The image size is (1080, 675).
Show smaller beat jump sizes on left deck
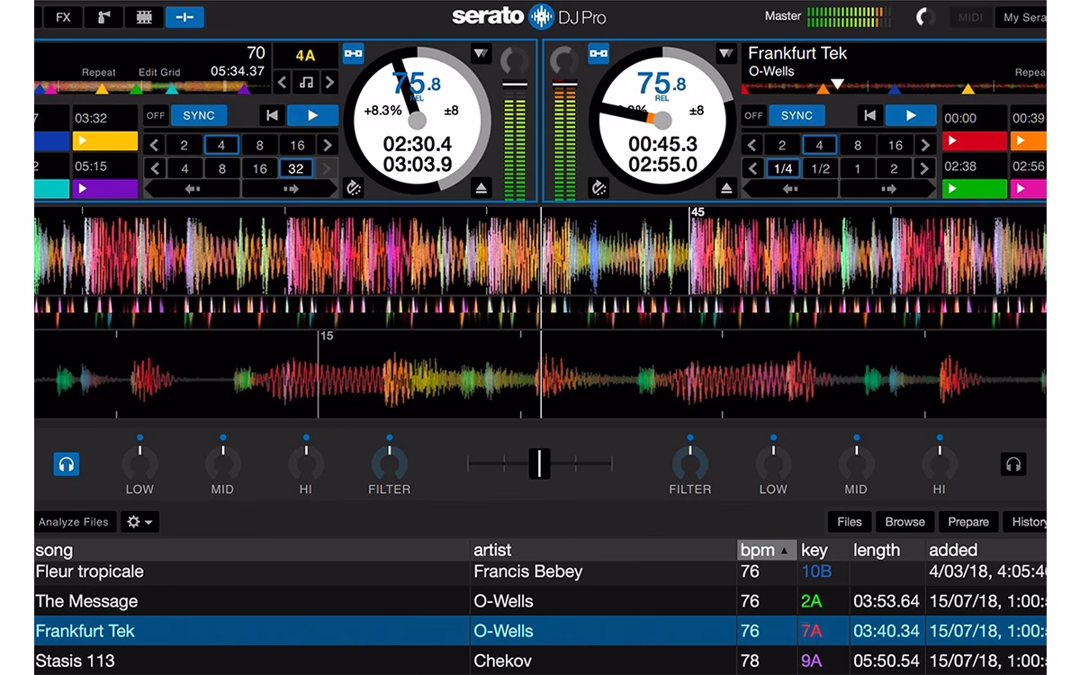point(155,168)
